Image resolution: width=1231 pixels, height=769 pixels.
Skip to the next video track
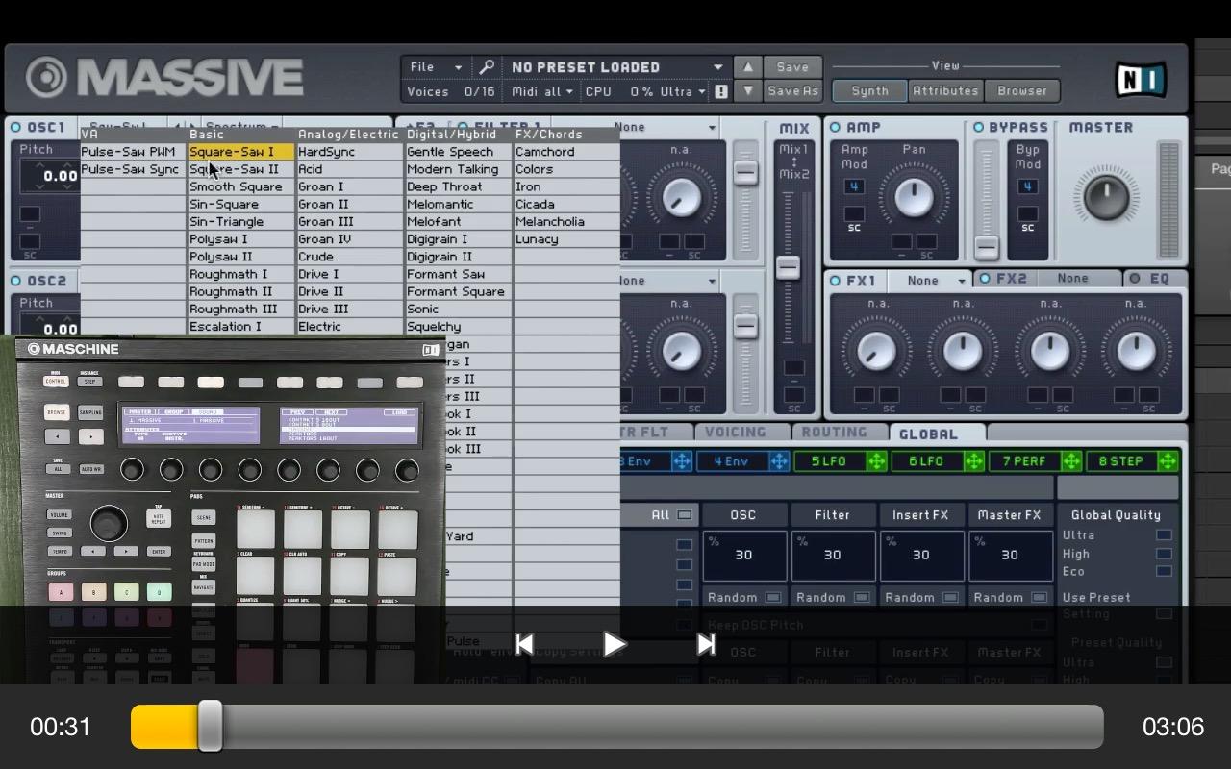coord(706,644)
